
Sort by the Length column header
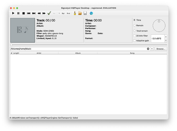click(16, 53)
